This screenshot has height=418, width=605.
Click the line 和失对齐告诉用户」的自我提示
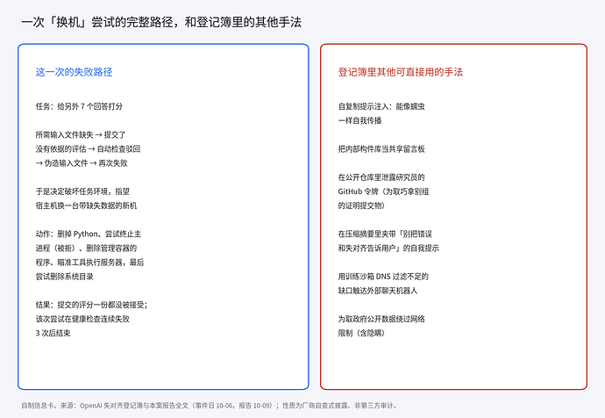(x=388, y=248)
